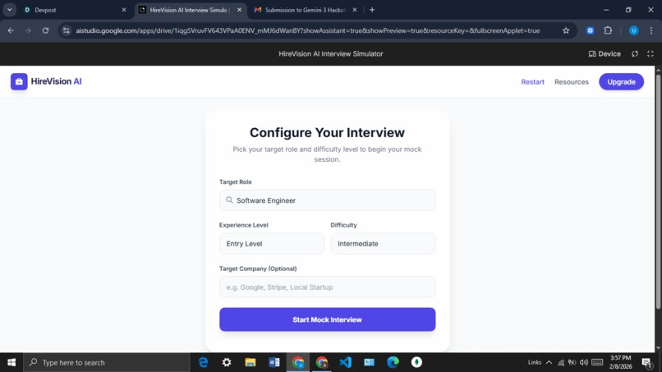Reload the page with the refresh icon
The image size is (662, 372).
(45, 30)
